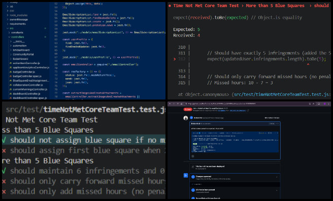
Task: Click the JS icon next to currentWarningsController.js
Action: 10,89
